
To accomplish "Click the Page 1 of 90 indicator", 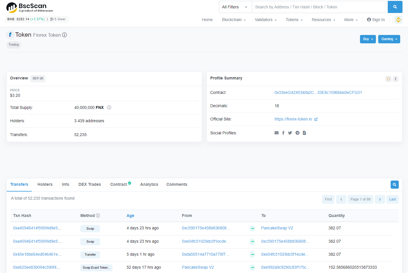I will (361, 199).
